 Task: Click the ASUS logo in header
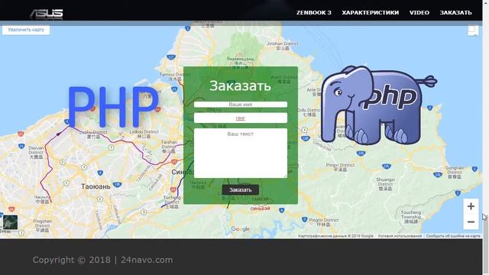coord(47,14)
